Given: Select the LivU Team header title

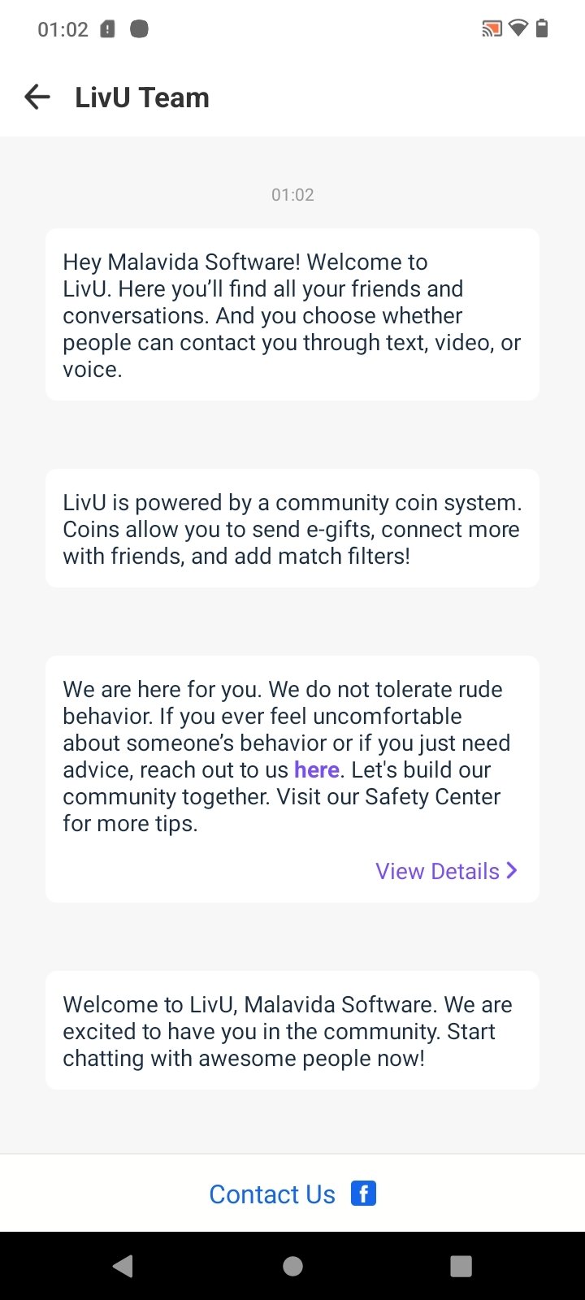Looking at the screenshot, I should click(x=142, y=97).
